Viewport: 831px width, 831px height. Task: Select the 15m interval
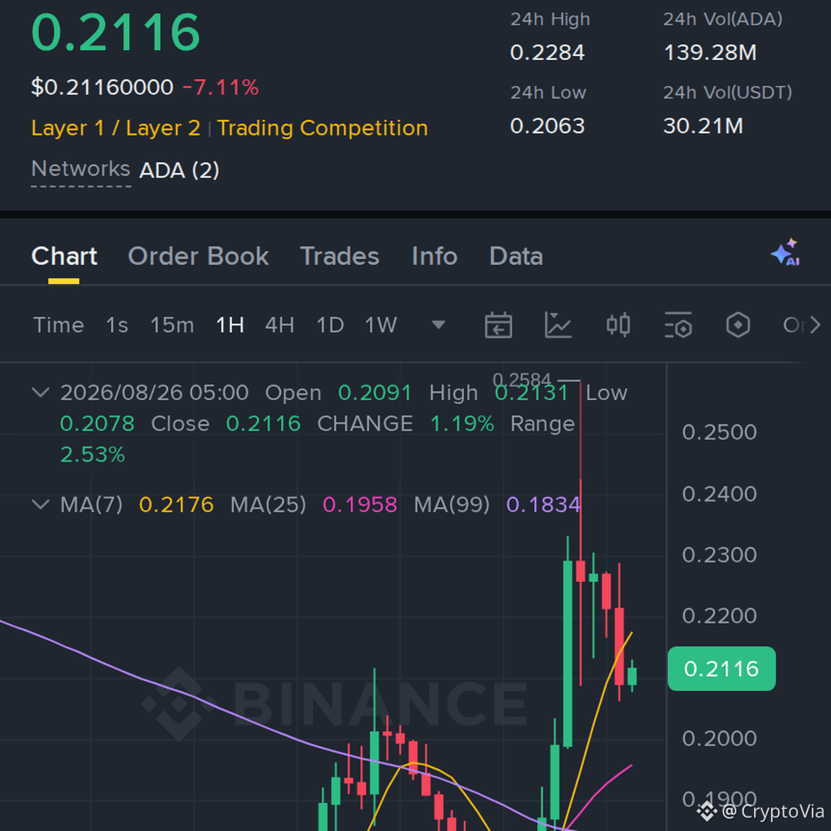point(172,325)
